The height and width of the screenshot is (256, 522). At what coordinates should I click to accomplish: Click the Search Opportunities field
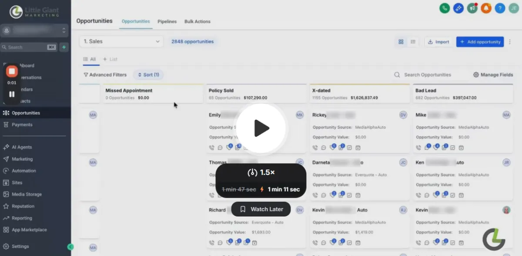[x=427, y=75]
